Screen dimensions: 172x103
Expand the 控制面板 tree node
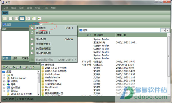[4, 88]
